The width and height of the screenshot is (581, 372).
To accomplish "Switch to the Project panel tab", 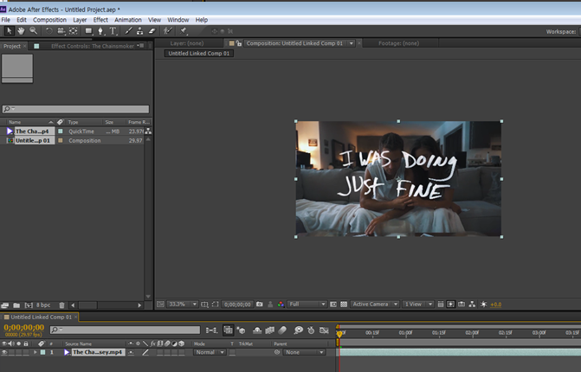I will point(12,46).
